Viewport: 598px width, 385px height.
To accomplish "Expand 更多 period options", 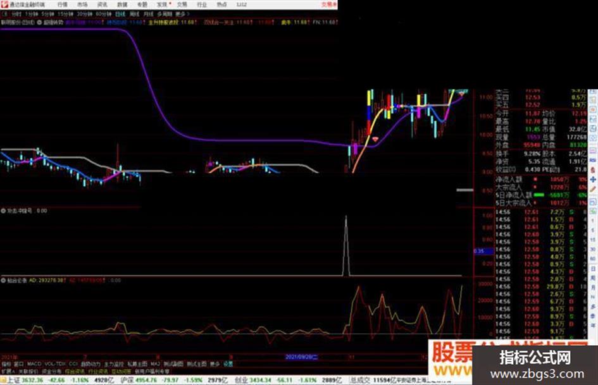I will click(181, 14).
